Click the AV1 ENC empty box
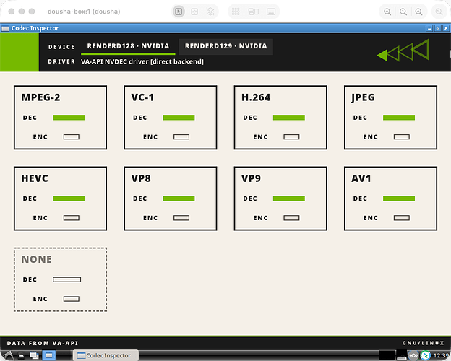This screenshot has height=361, width=451. click(x=402, y=218)
